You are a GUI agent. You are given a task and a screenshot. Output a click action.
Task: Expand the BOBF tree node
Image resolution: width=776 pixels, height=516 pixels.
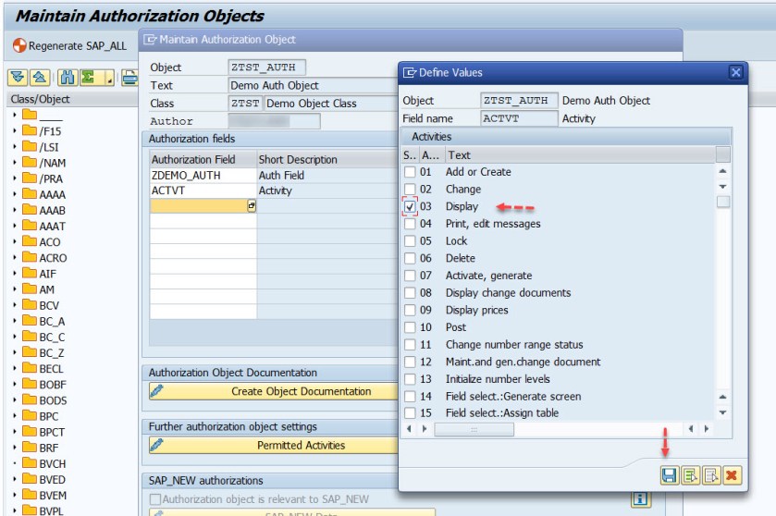tap(15, 384)
